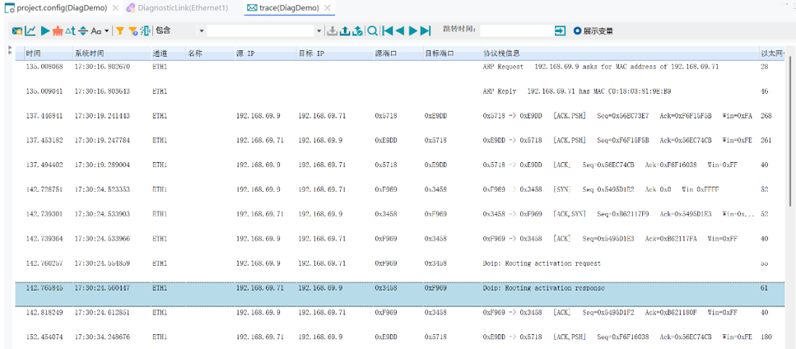
Task: Click ETH1 channel cell in ARP Request row
Action: point(160,67)
